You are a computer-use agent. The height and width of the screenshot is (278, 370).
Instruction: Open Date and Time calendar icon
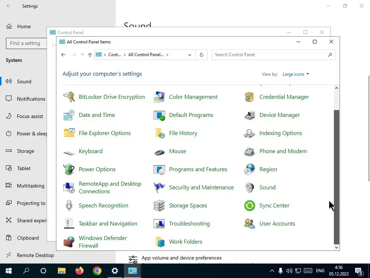coord(69,115)
